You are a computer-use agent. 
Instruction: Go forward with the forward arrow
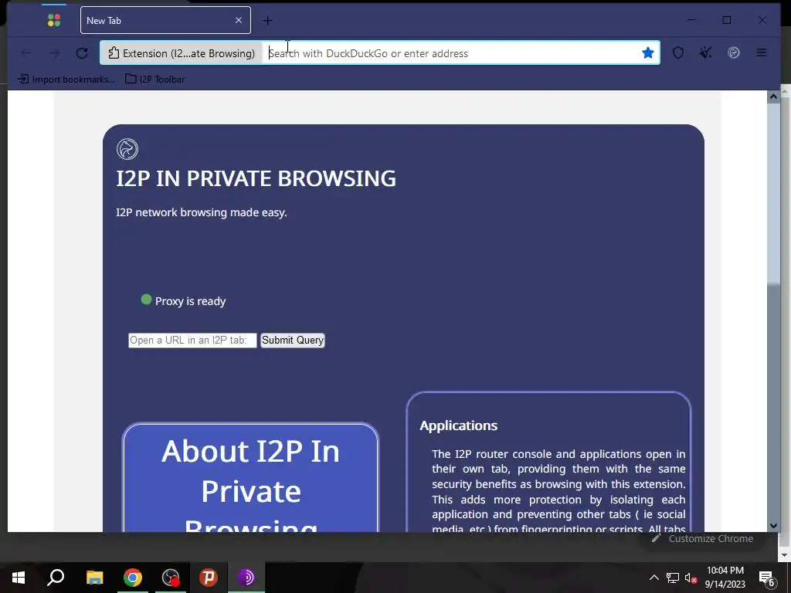tap(54, 53)
